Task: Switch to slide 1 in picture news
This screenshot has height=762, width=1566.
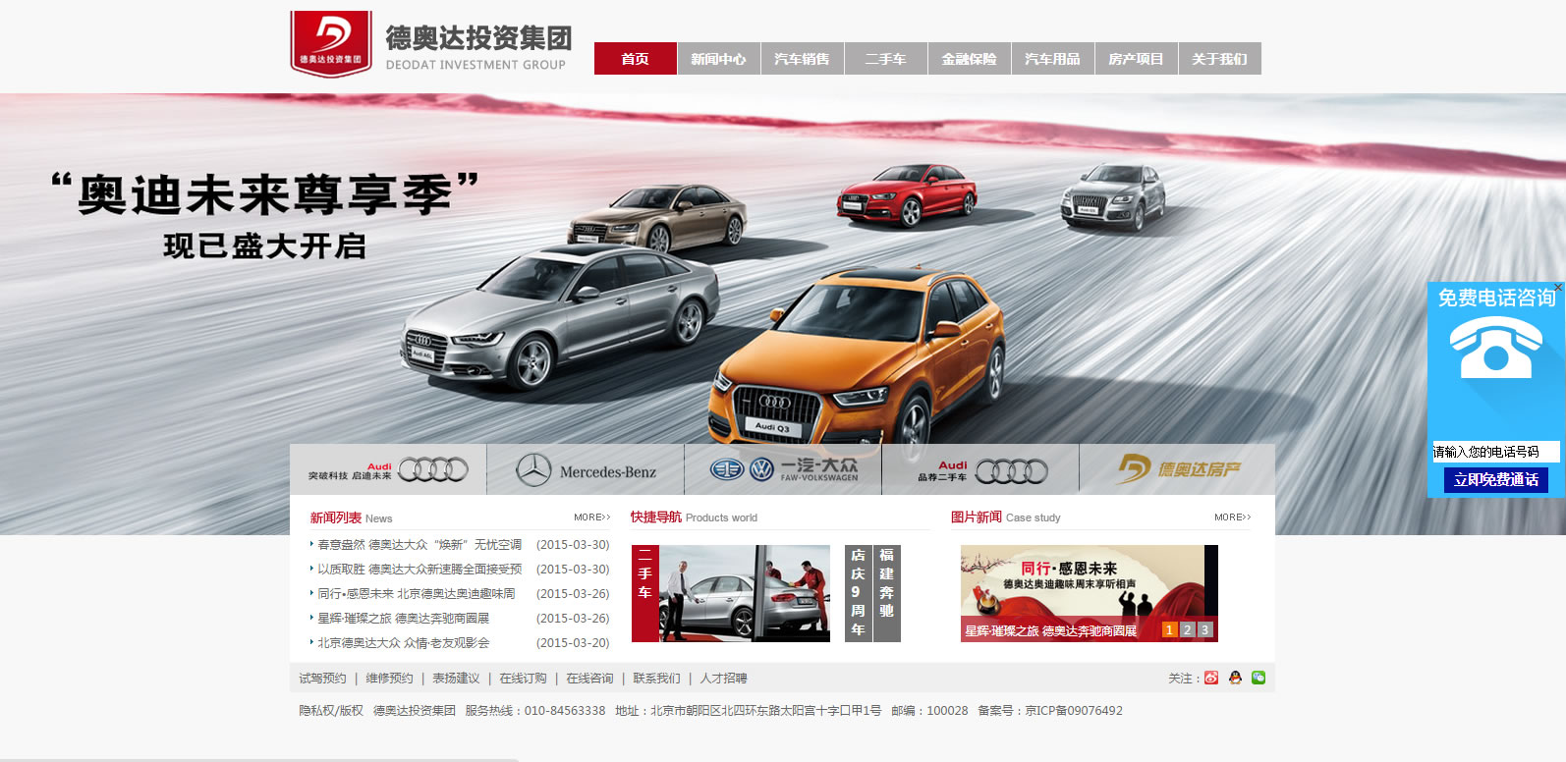Action: tap(1169, 629)
